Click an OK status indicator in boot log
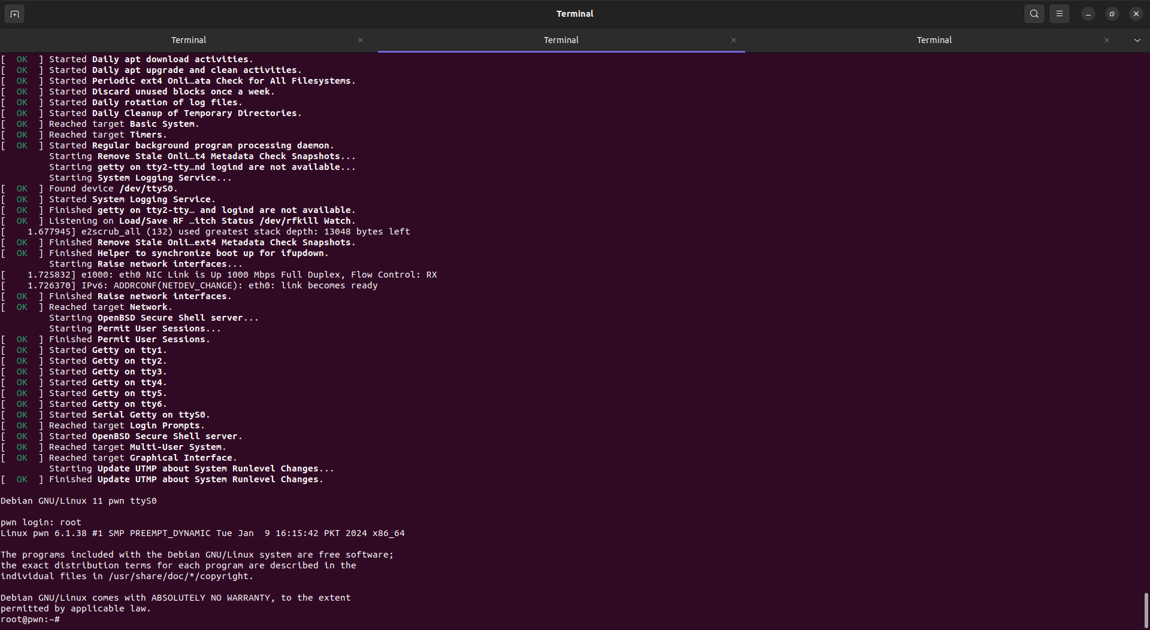1150x630 pixels. [22, 59]
